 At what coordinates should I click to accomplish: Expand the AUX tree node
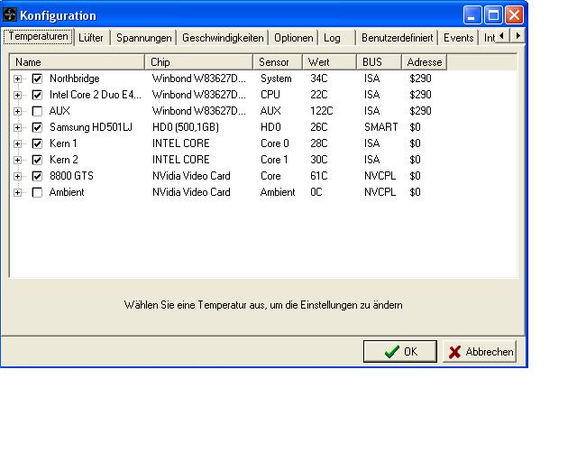17,111
